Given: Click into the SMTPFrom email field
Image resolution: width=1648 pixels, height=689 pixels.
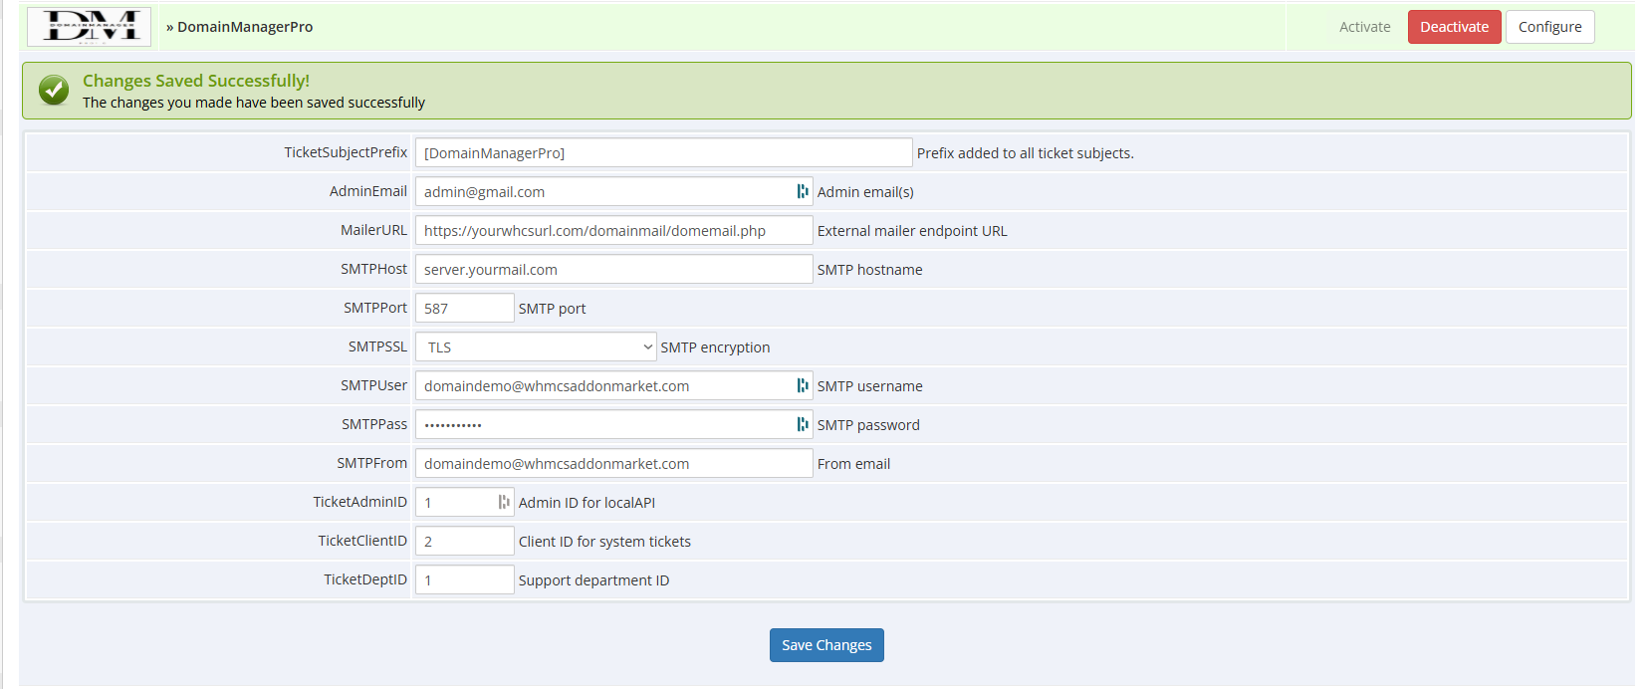Looking at the screenshot, I should pos(612,463).
